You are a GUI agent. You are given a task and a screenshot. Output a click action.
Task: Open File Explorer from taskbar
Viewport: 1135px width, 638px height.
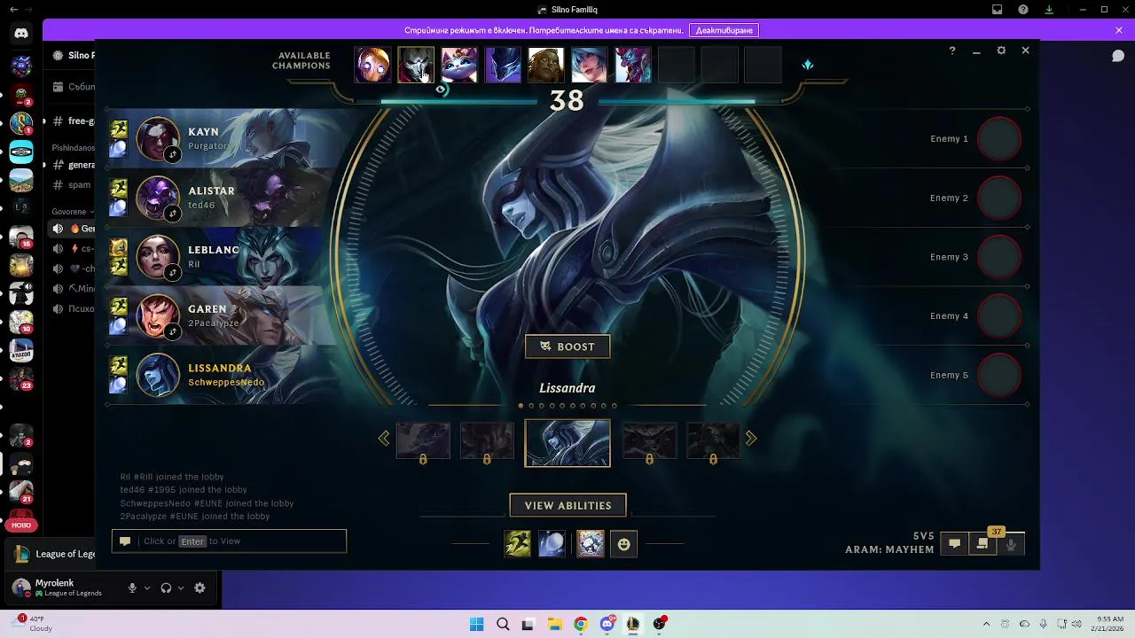(554, 624)
